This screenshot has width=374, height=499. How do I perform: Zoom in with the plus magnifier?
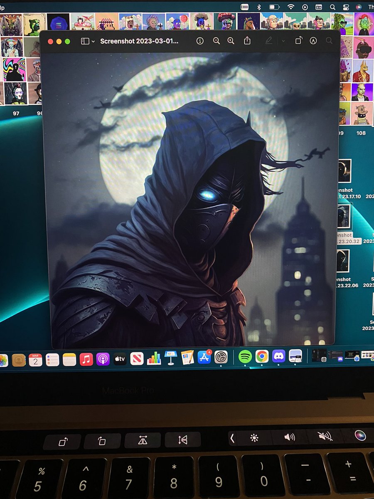point(231,41)
